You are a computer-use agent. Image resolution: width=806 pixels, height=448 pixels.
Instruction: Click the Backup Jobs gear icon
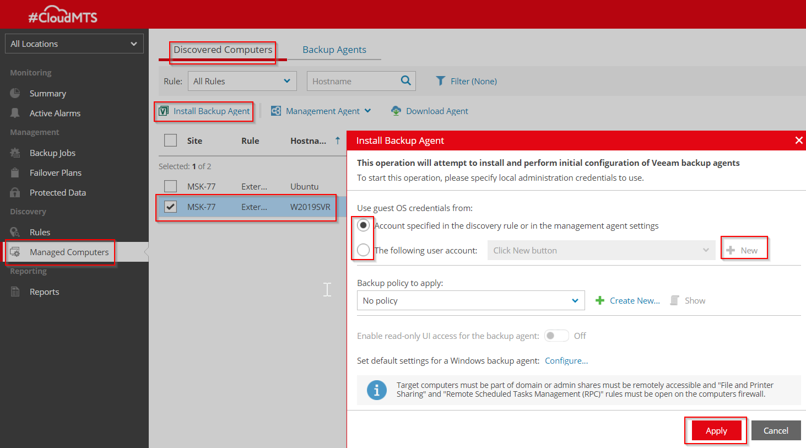(15, 153)
